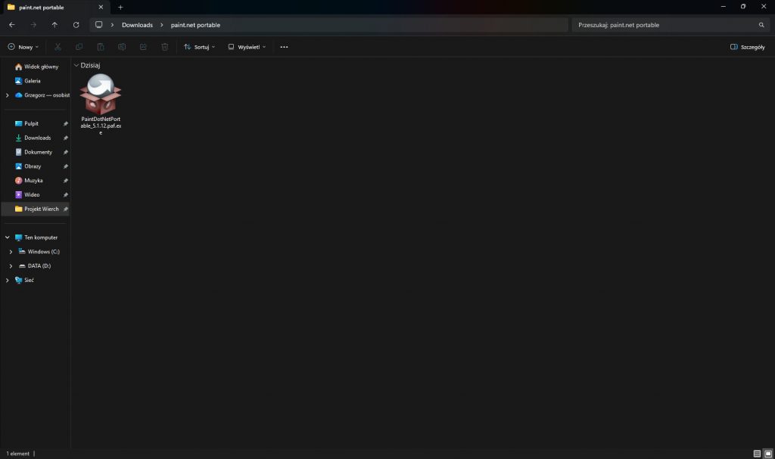The width and height of the screenshot is (775, 459).
Task: Navigate up one folder level
Action: 54,25
